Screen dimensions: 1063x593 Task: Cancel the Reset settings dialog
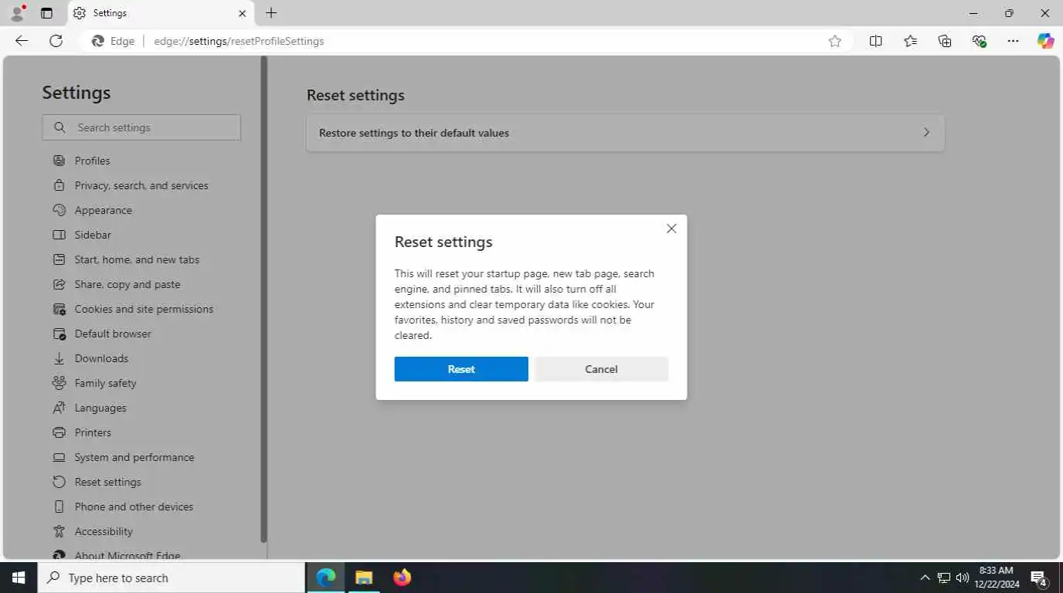601,369
